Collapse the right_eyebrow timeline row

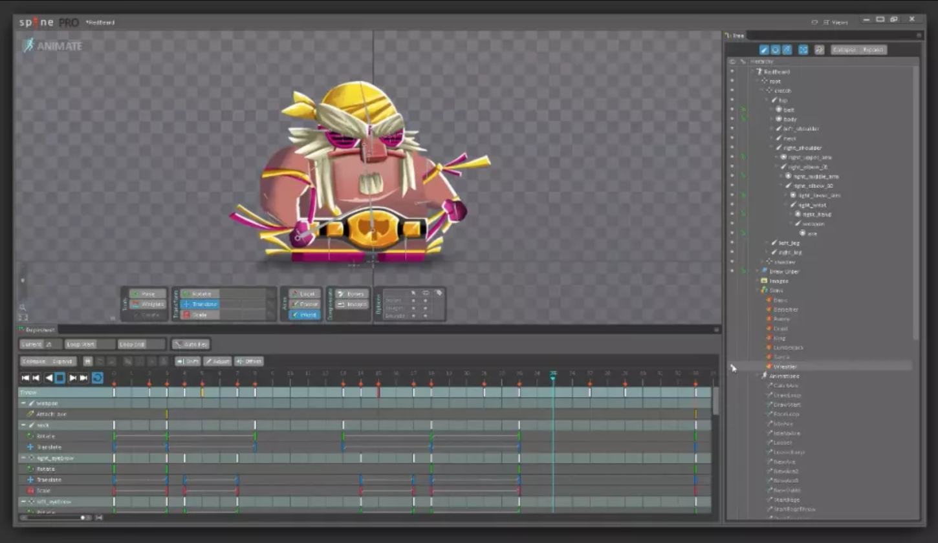pyautogui.click(x=23, y=458)
